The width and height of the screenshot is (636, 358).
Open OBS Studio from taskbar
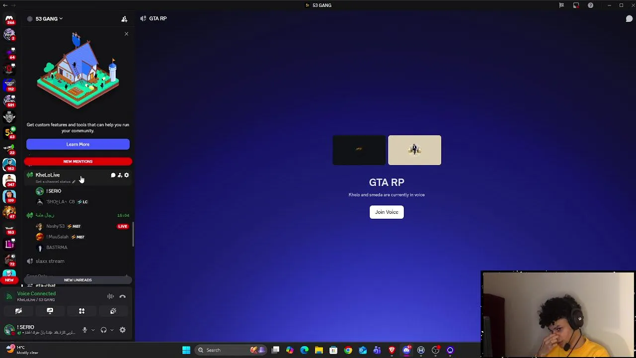(x=435, y=350)
